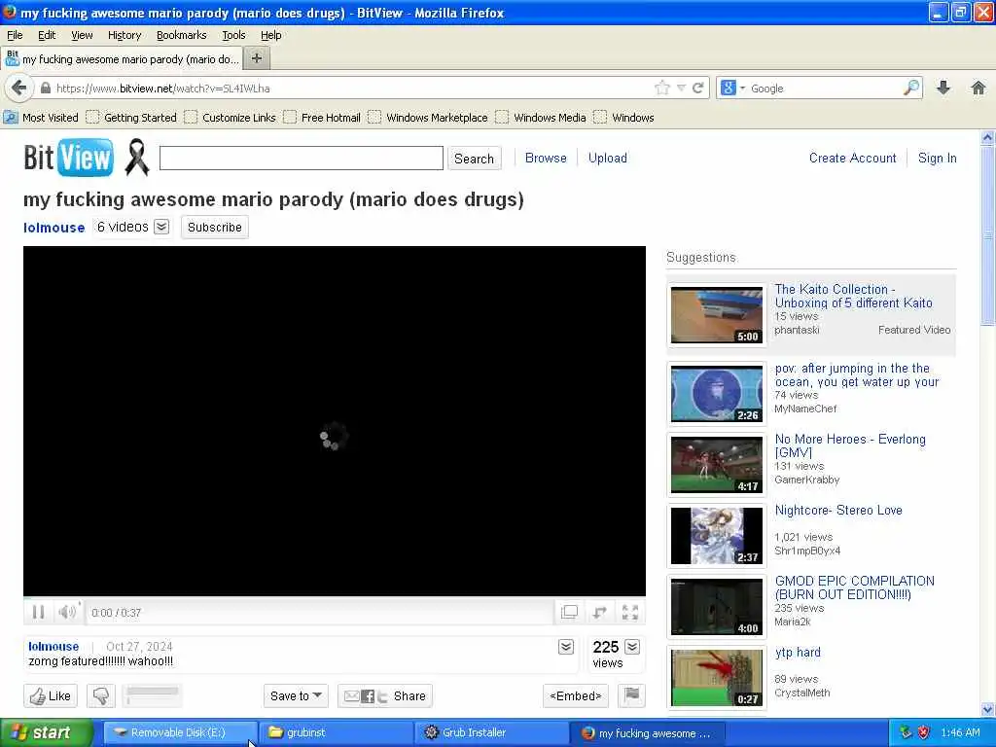This screenshot has height=747, width=996.
Task: Like the video with thumbs up
Action: pyautogui.click(x=51, y=695)
